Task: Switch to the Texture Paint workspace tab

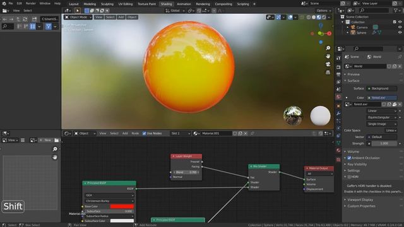Action: (x=146, y=4)
